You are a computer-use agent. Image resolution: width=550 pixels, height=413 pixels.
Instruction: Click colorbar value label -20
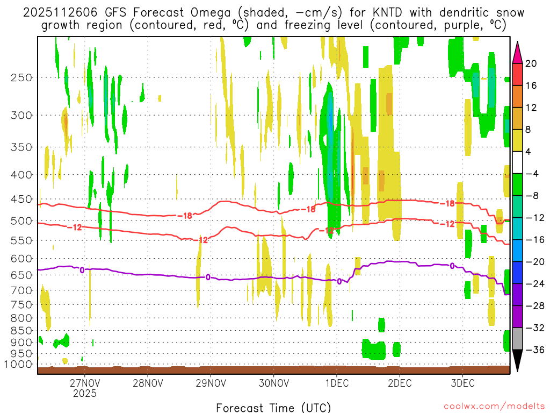[535, 262]
